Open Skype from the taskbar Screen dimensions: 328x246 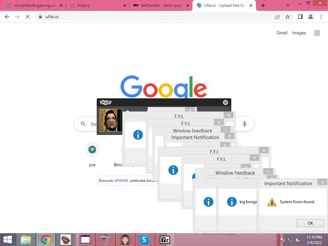click(144, 240)
